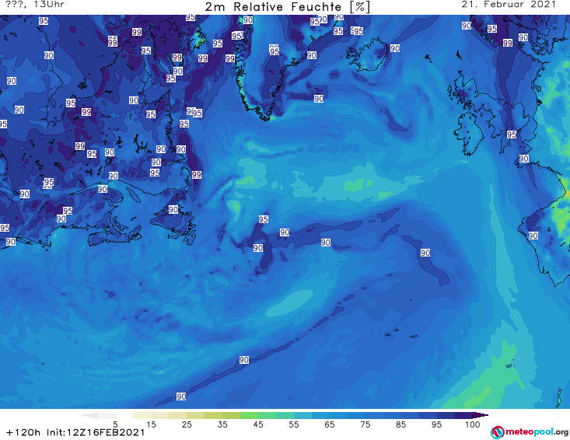The image size is (570, 440).
Task: Pick the pale grey arrow start of colour bar
Action: (x=90, y=415)
